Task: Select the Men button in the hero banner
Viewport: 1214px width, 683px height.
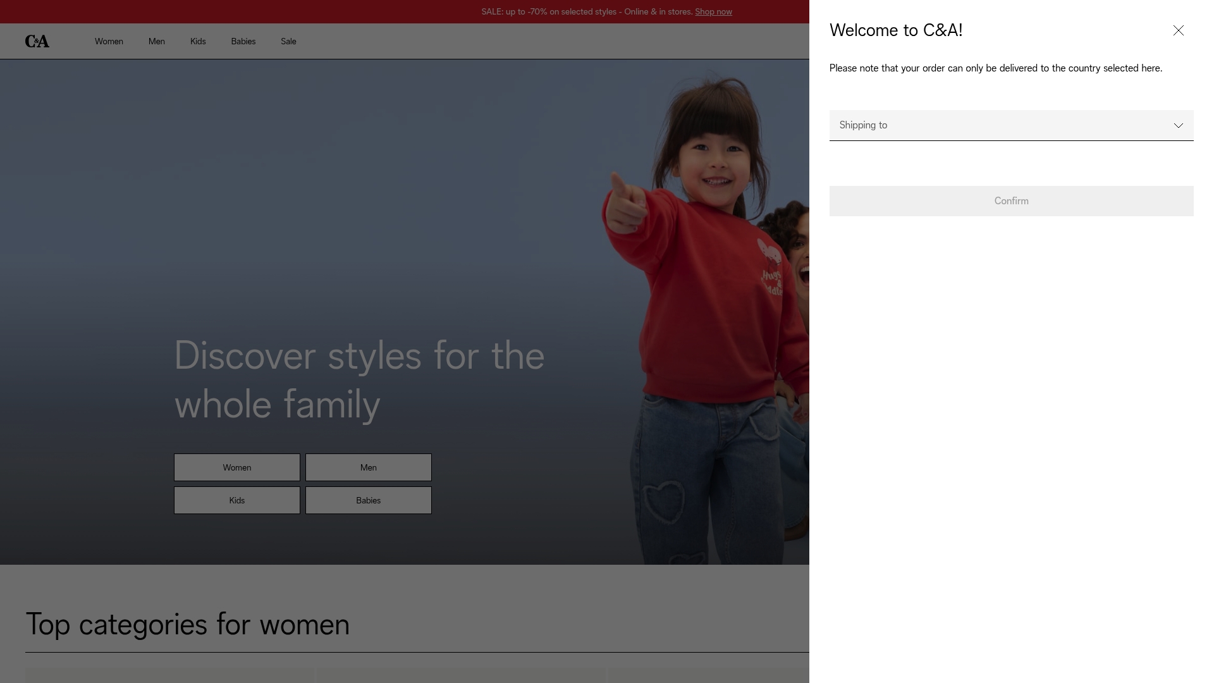Action: click(x=368, y=467)
